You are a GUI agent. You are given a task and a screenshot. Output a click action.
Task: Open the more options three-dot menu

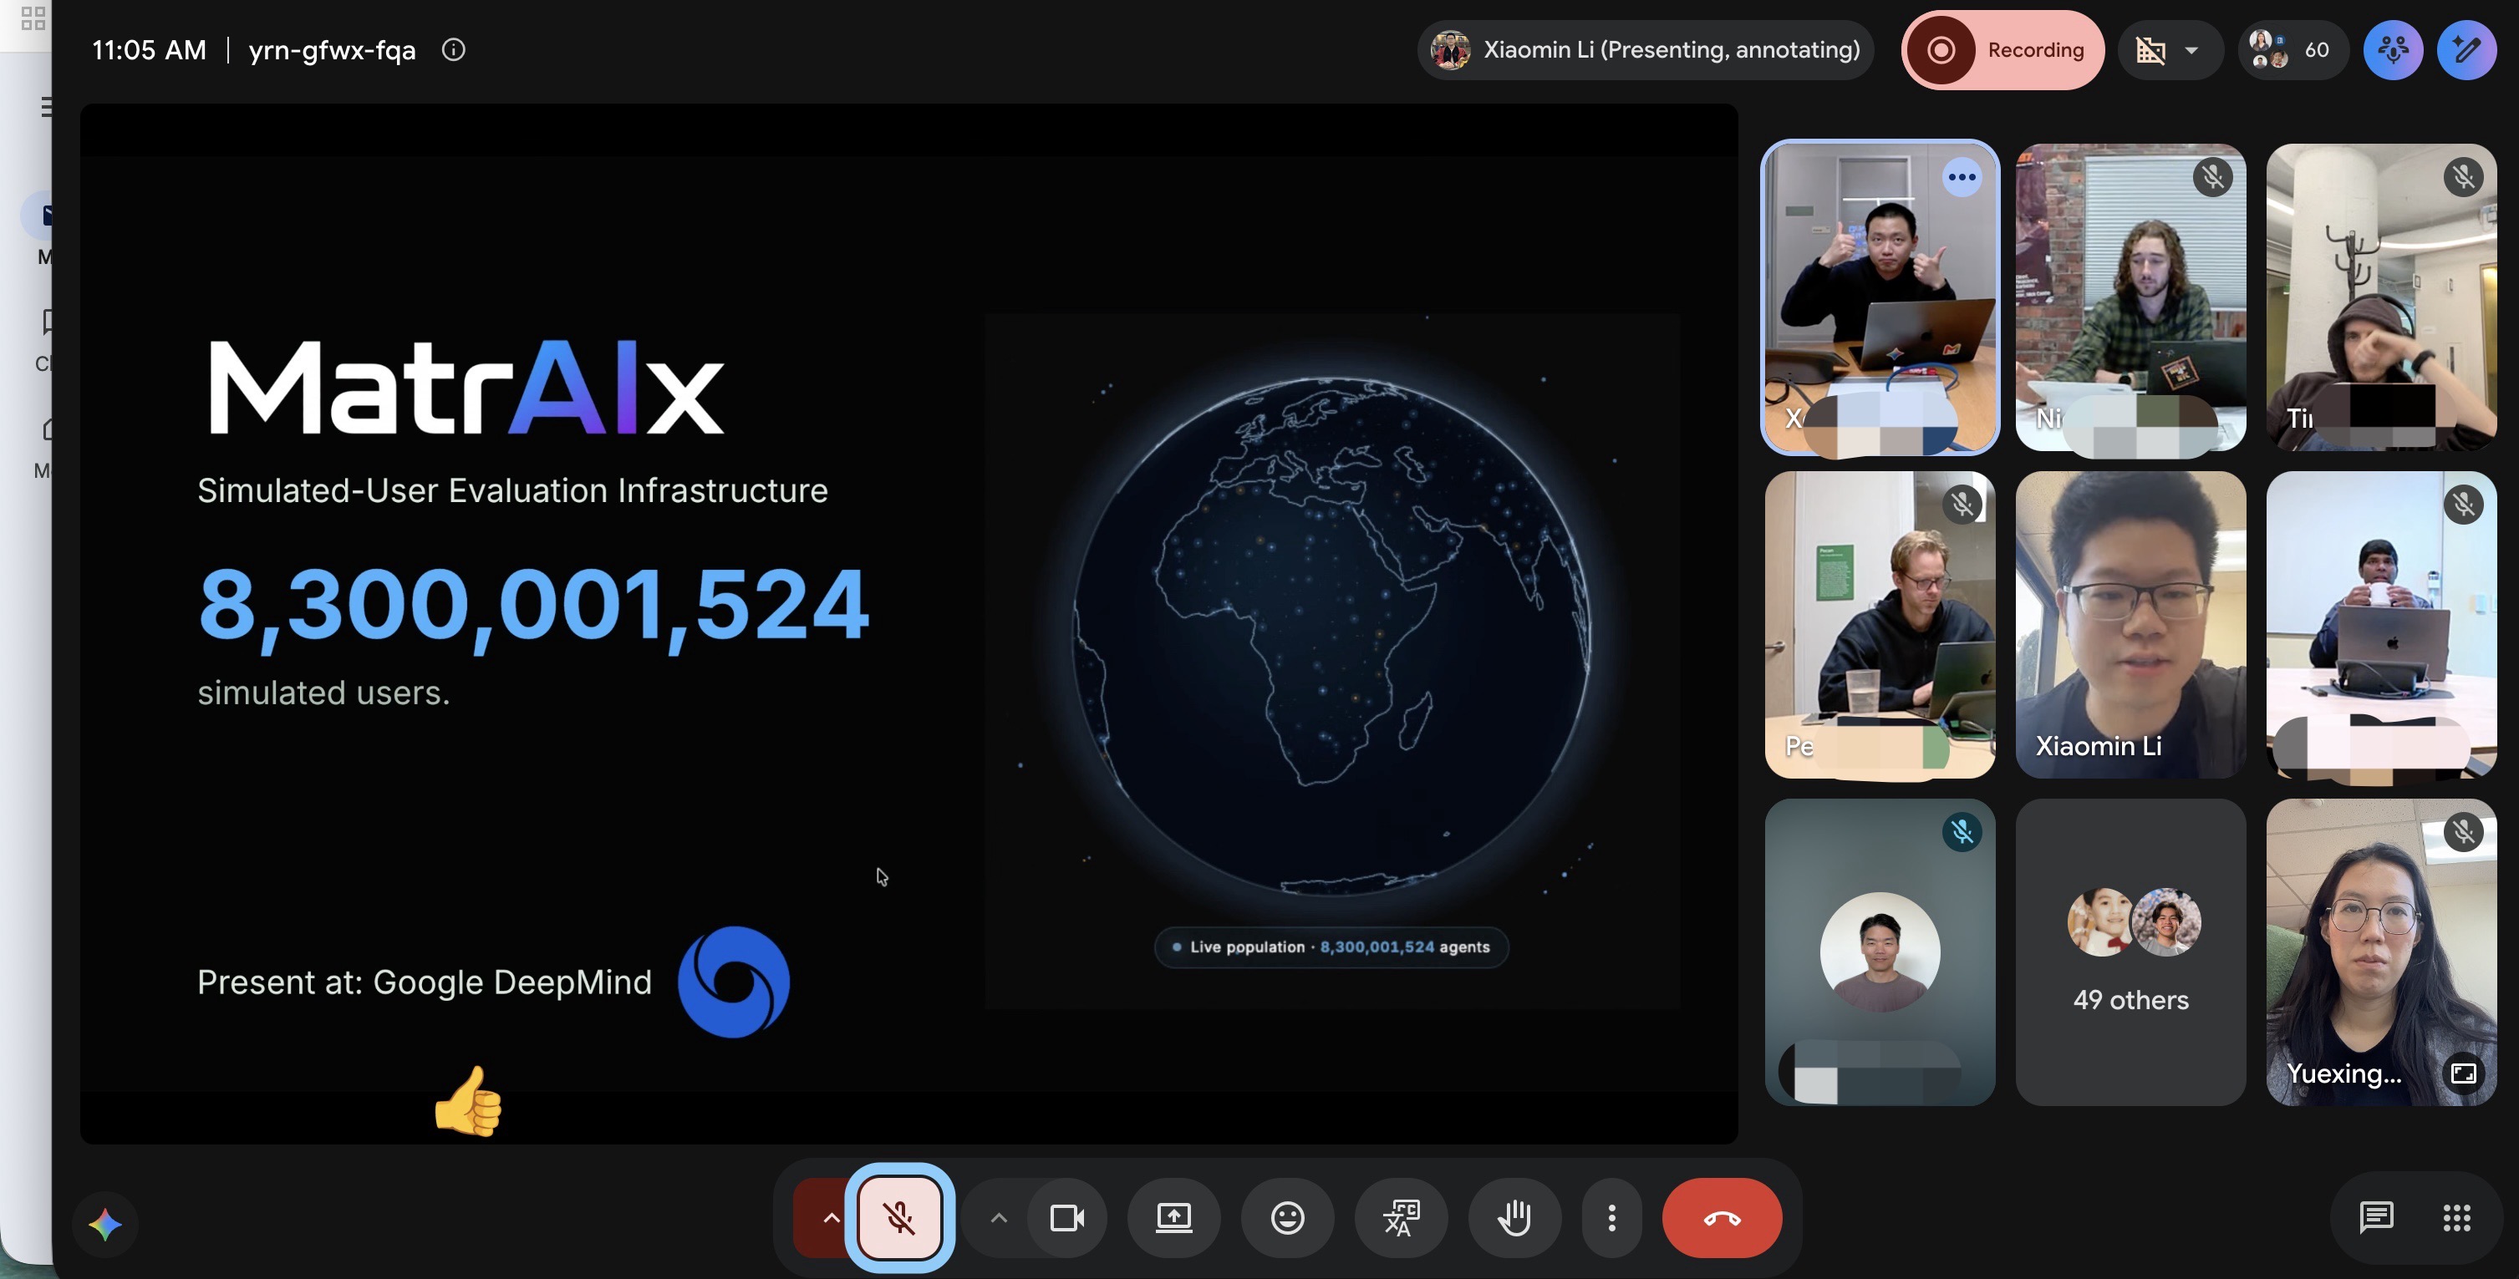1611,1217
